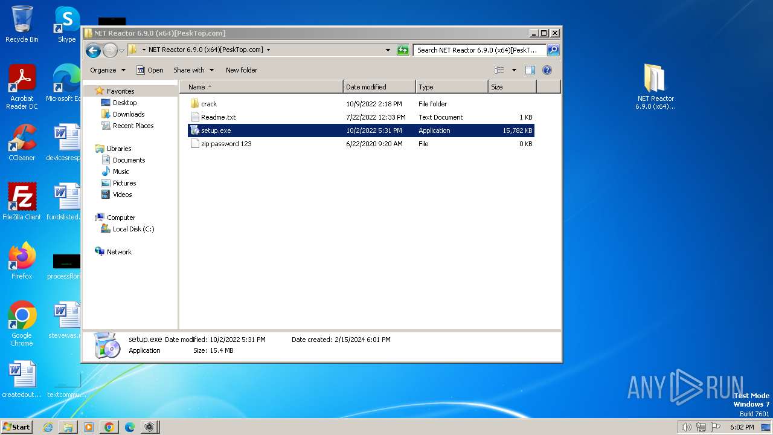Select Computer in the navigation pane
Image resolution: width=773 pixels, height=435 pixels.
[x=121, y=217]
